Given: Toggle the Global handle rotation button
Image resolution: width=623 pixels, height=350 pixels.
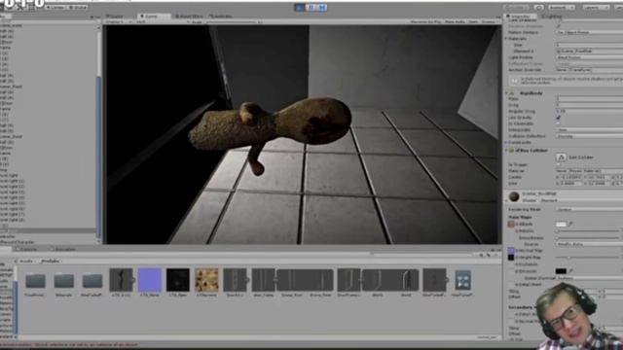Looking at the screenshot, I should (x=78, y=7).
